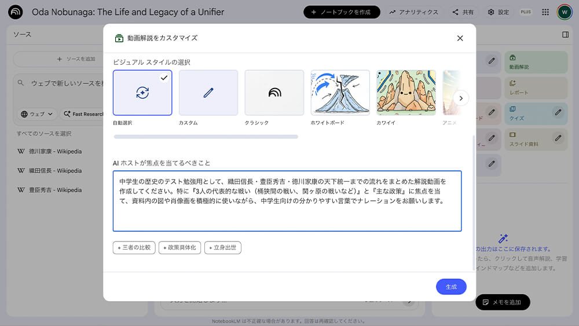The height and width of the screenshot is (326, 579).
Task: Select the 自動選択 visual style
Action: (x=142, y=93)
